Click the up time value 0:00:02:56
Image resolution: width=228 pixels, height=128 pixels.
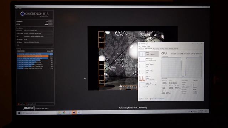click(166, 93)
